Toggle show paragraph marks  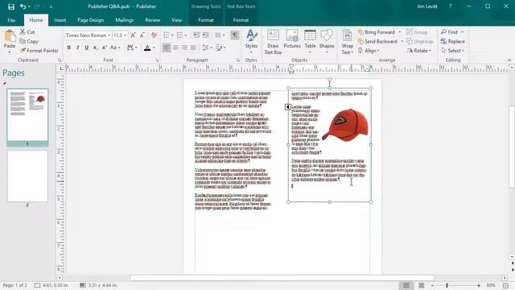(235, 35)
